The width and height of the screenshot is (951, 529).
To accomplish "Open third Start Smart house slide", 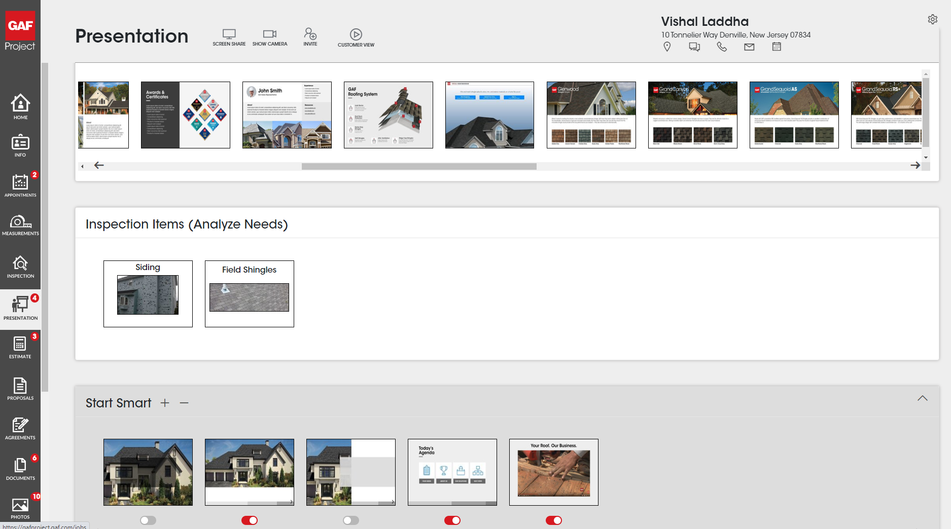I will [351, 472].
